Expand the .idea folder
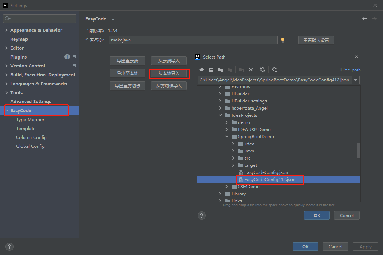Viewport: 383px width, 255px height. click(x=233, y=144)
